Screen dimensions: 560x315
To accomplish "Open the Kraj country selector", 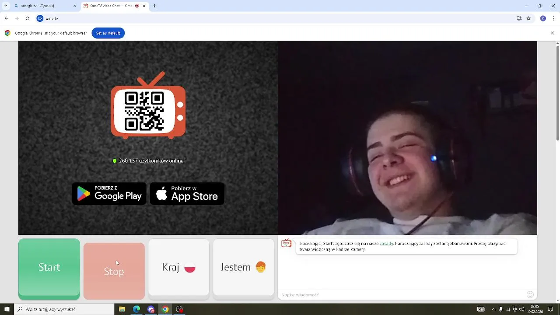I will point(178,267).
